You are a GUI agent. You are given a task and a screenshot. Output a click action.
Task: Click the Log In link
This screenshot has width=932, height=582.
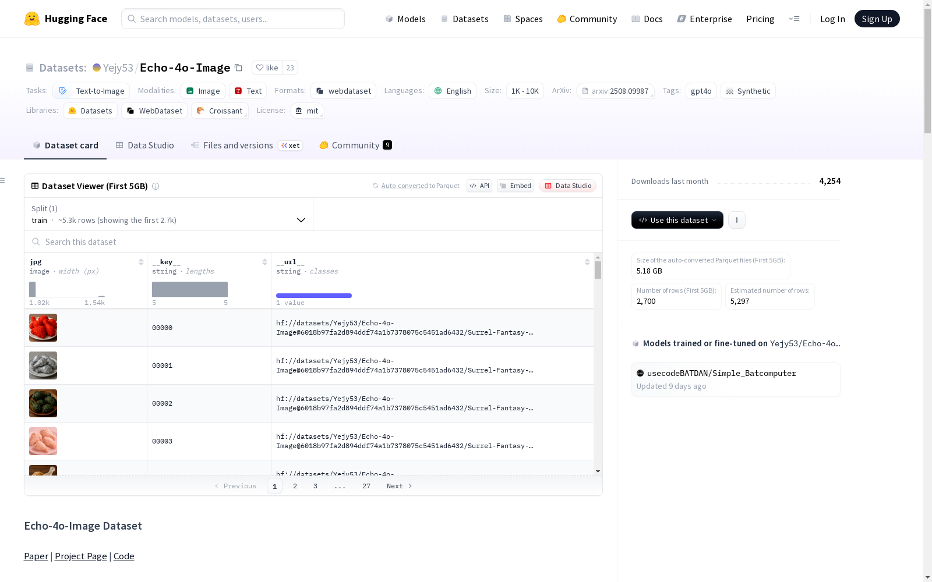tap(832, 19)
